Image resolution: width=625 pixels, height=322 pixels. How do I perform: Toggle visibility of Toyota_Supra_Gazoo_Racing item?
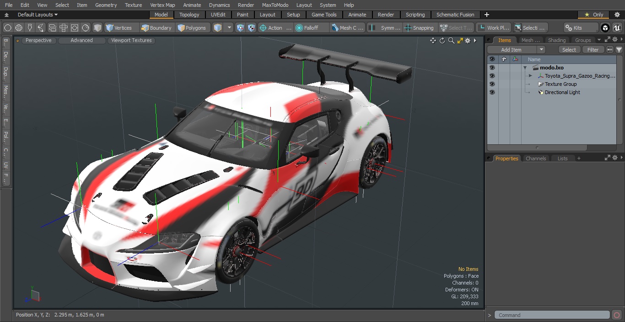(x=492, y=76)
